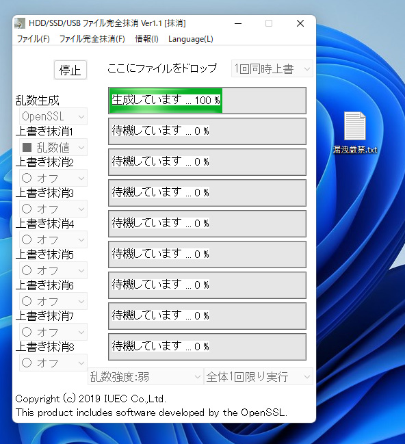Open the Language(L) menu

[191, 39]
